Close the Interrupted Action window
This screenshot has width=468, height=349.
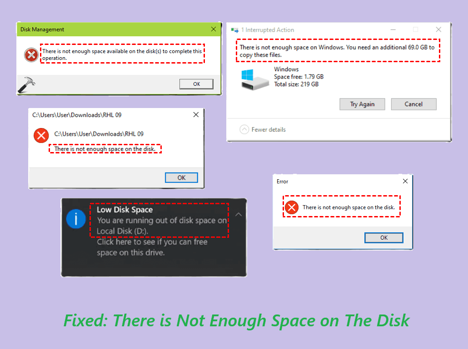point(438,29)
